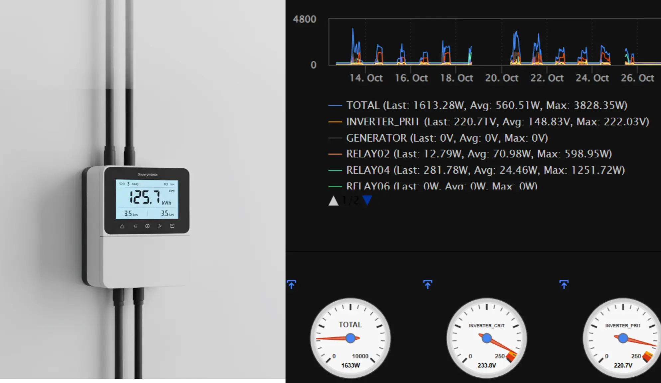
Task: Click the INVERTER_CRIT gauge showing 233.8V
Action: 486,338
